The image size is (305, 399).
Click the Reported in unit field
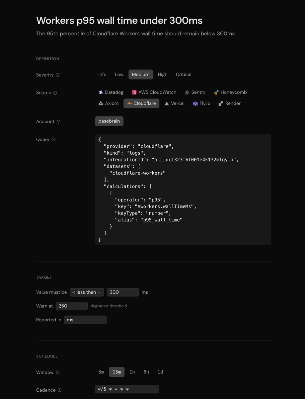coord(85,320)
